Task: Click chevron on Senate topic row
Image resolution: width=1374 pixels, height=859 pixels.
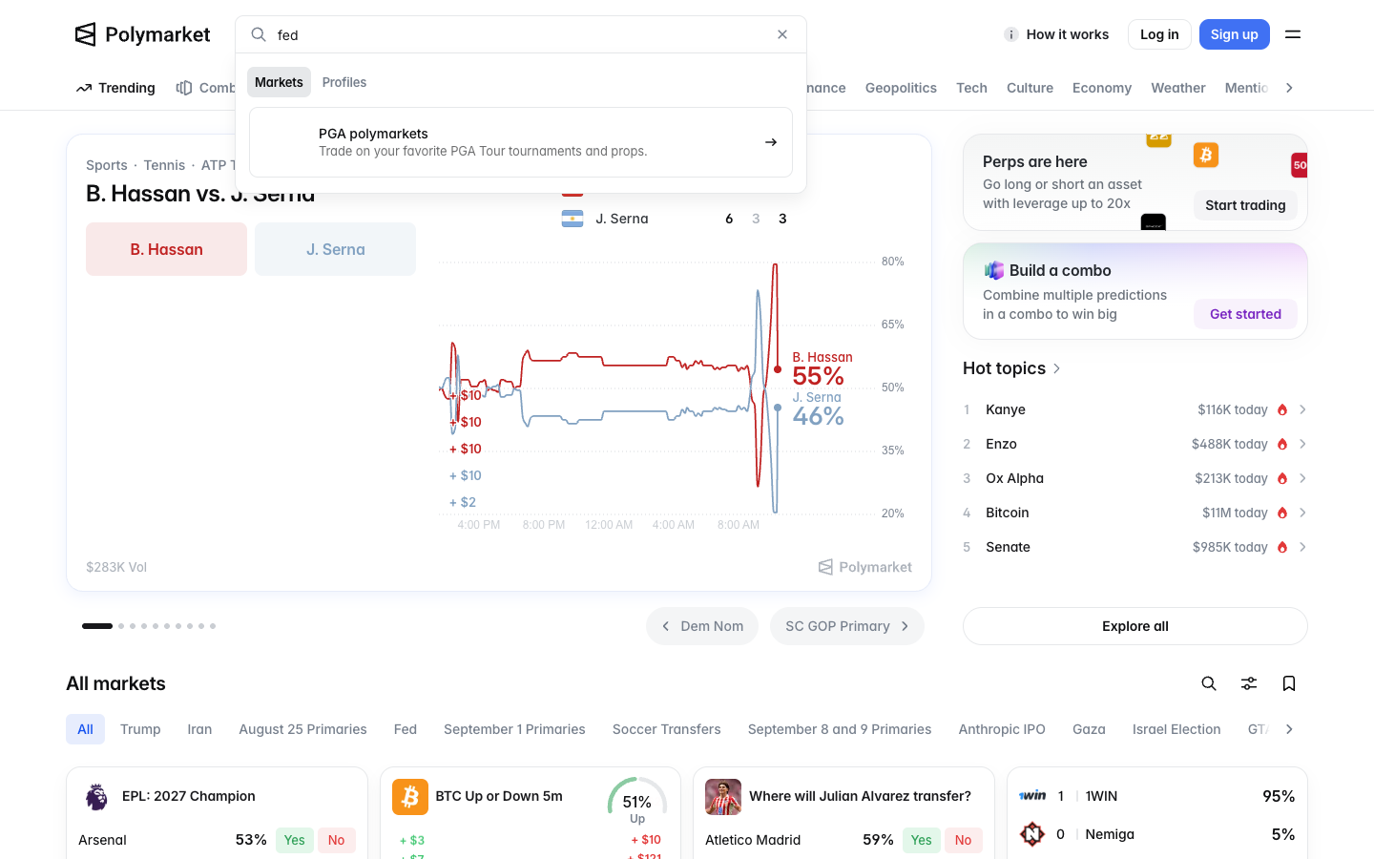Action: click(x=1302, y=547)
